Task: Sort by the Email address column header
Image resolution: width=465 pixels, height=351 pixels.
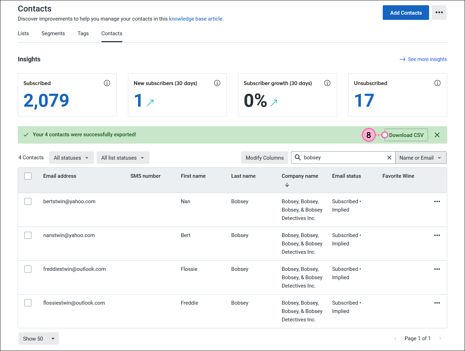Action: pos(60,176)
